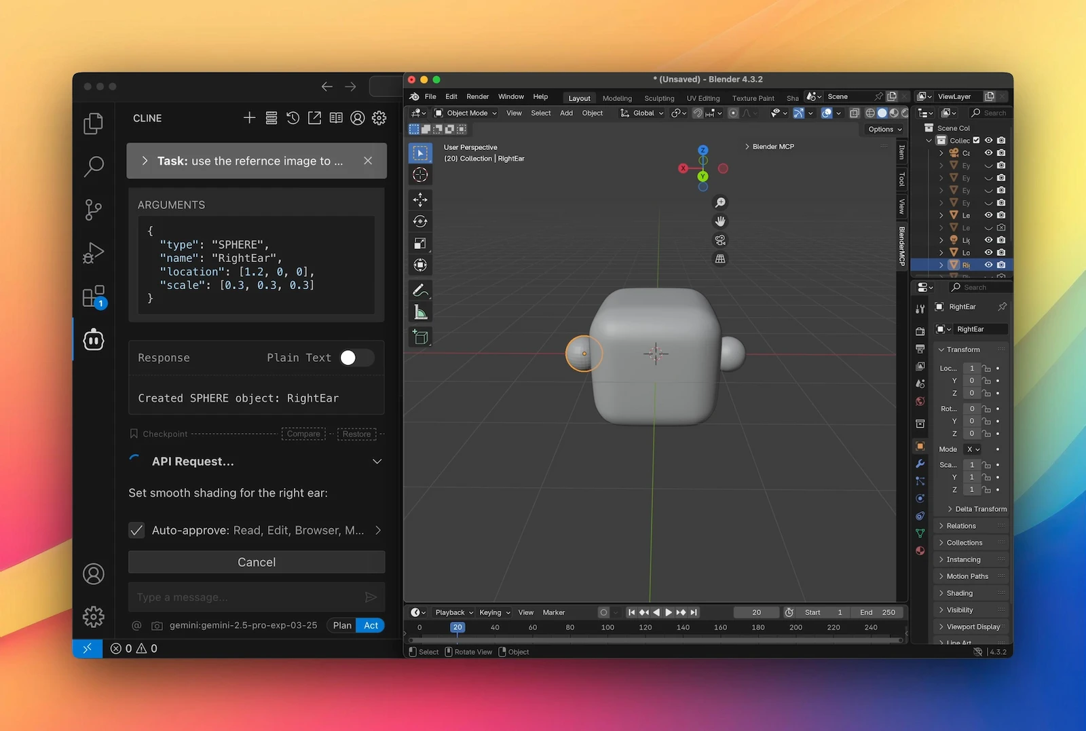Open the UV Editing workspace tab
This screenshot has height=731, width=1086.
703,98
